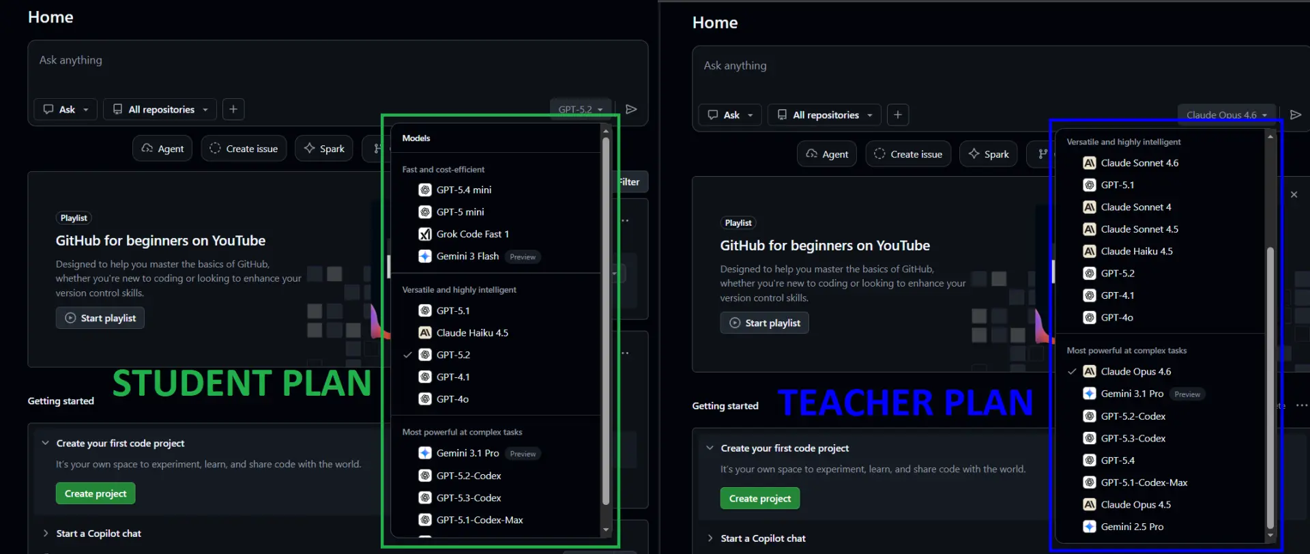Click the OpenAI logo beside teacher plan GPT-4.1
Viewport: 1310px width, 554px height.
tap(1090, 295)
